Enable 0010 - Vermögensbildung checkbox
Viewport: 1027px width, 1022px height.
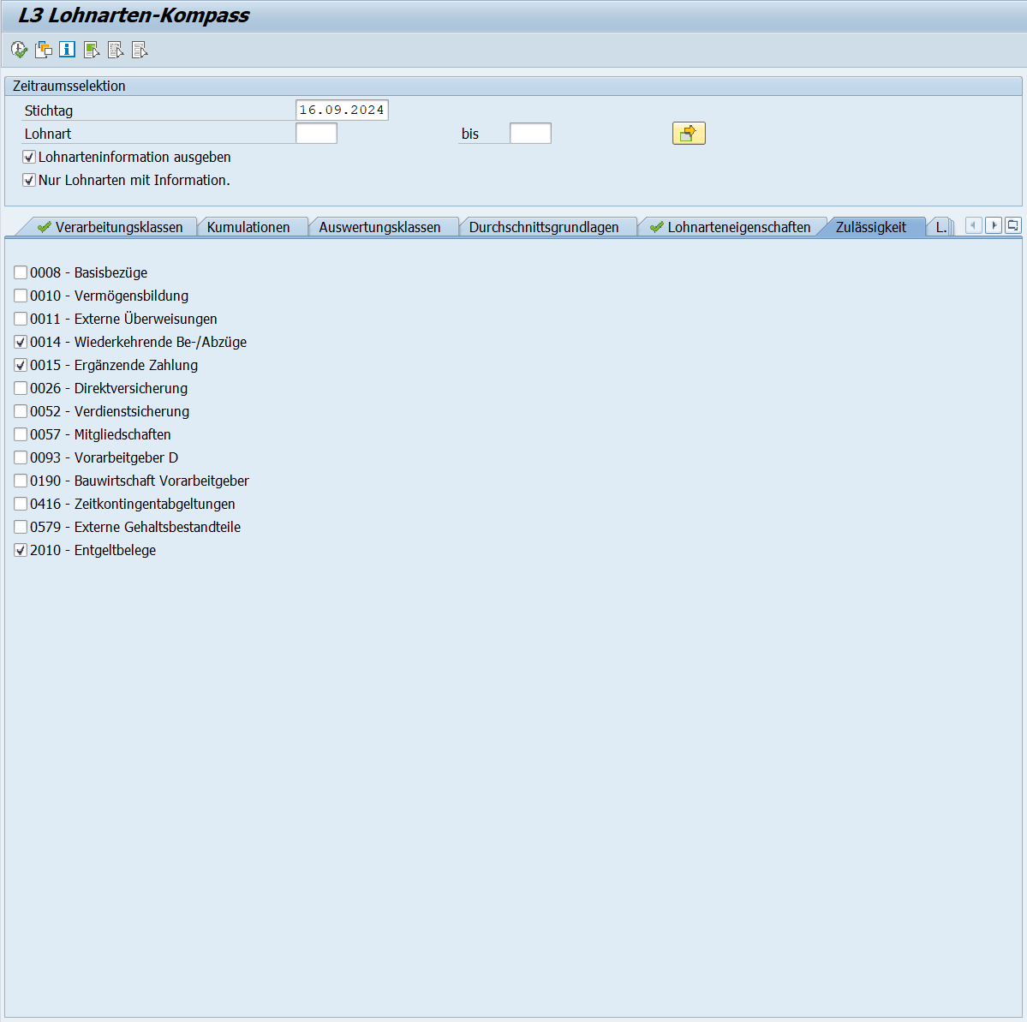(x=21, y=296)
